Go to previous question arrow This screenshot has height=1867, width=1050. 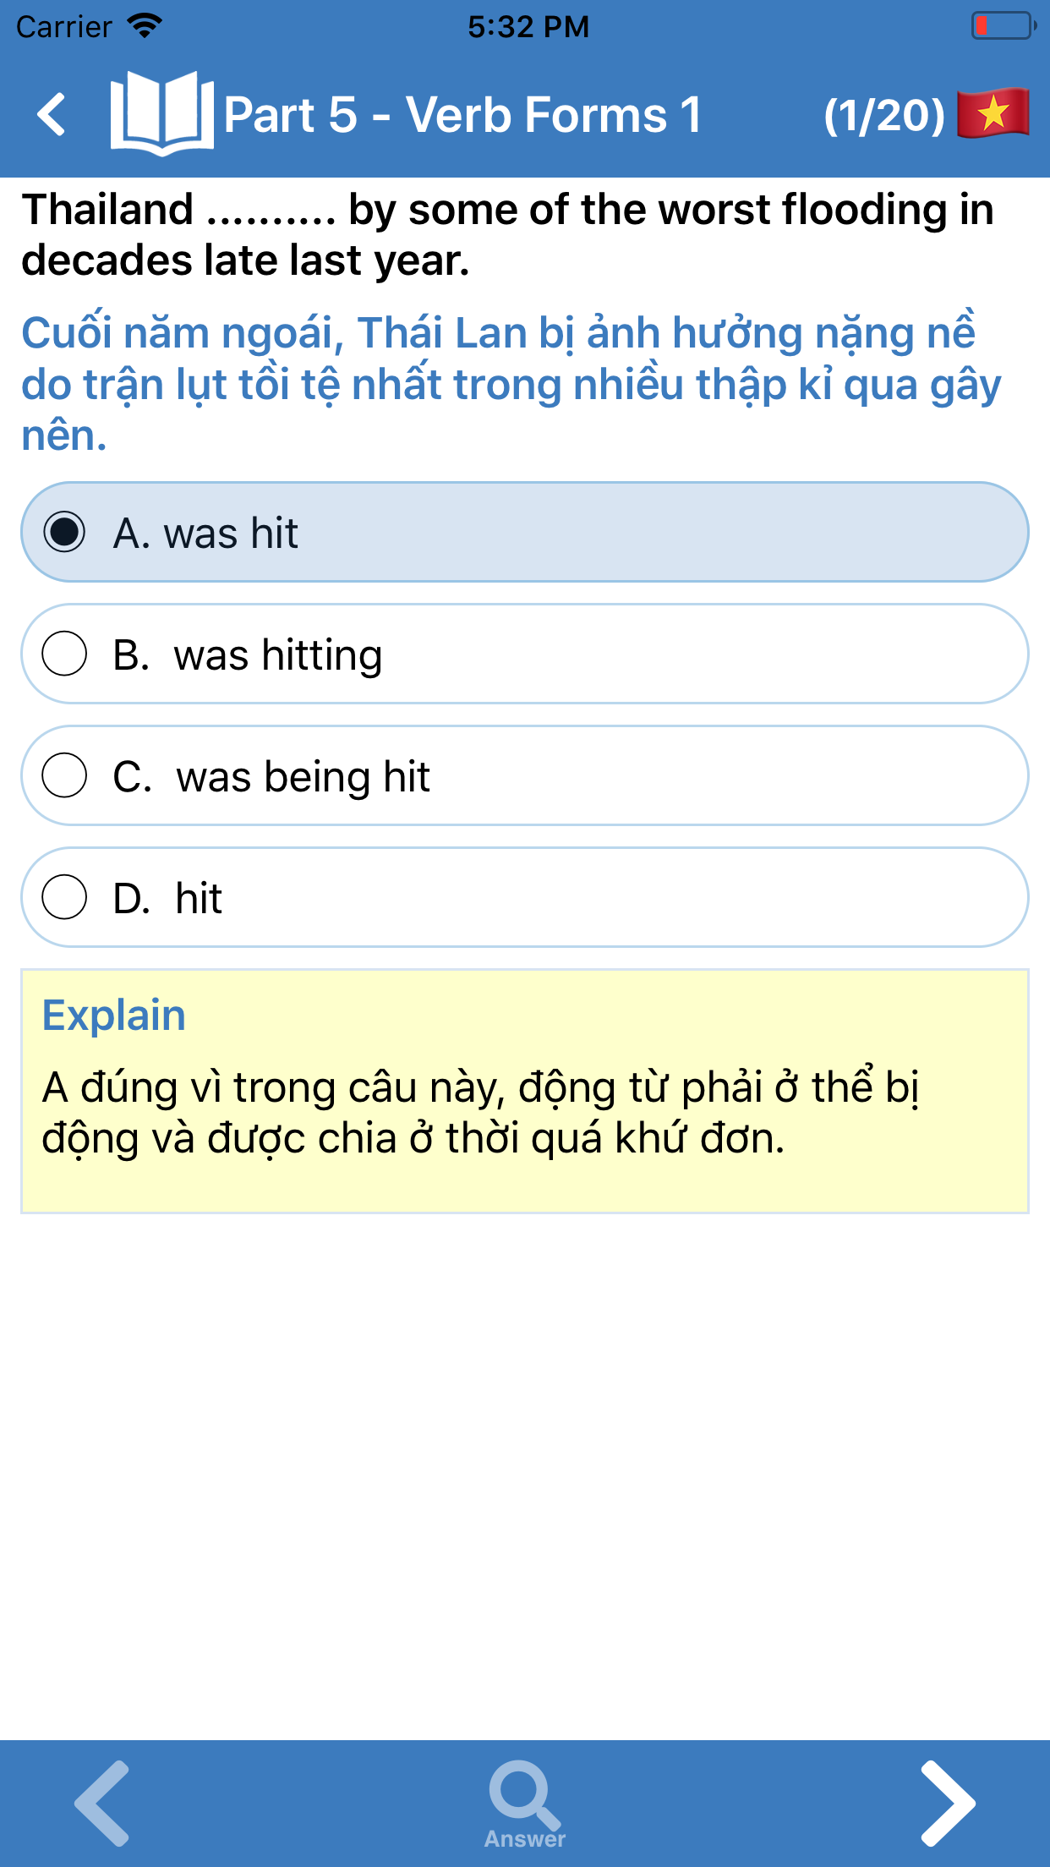point(103,1803)
